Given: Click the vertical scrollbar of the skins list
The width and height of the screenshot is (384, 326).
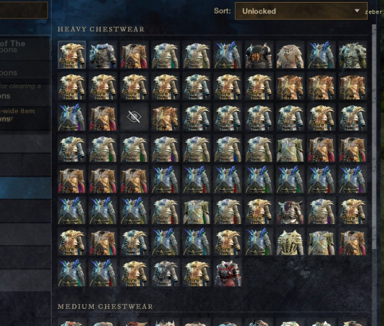Looking at the screenshot, I should [374, 137].
